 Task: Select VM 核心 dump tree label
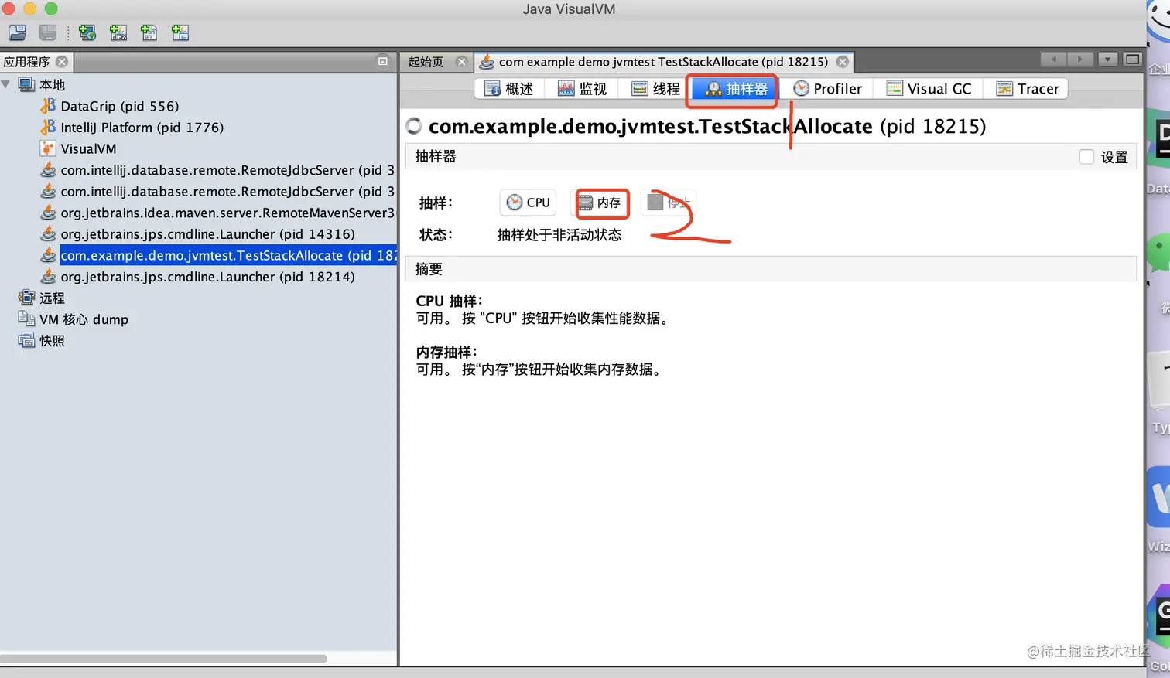click(x=84, y=319)
